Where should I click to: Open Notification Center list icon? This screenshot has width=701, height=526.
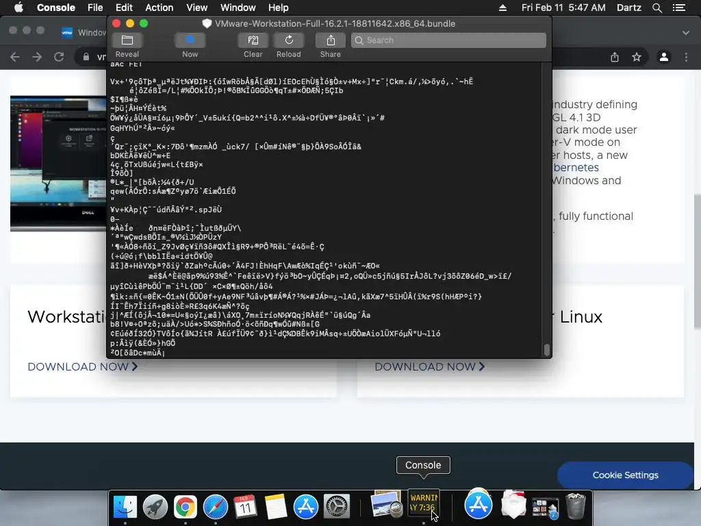(678, 8)
